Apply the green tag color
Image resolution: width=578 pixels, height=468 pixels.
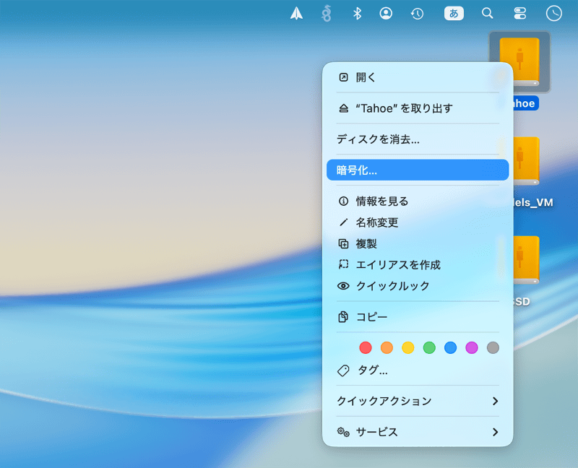click(429, 347)
